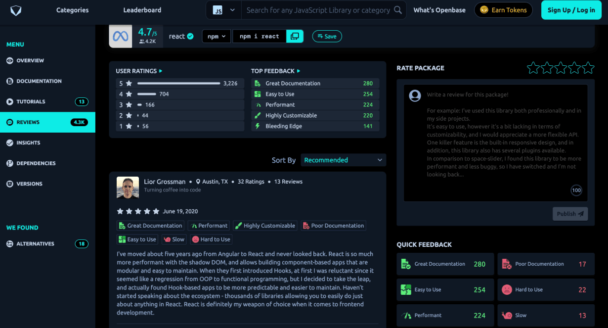Click the Poor Documentation tag in the review
The width and height of the screenshot is (608, 328).
pos(333,226)
